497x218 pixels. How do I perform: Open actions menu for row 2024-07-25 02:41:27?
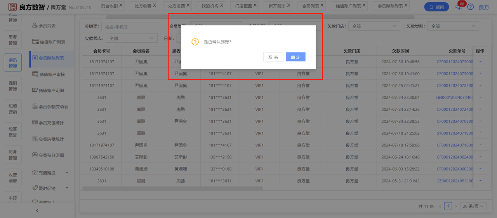(480, 85)
